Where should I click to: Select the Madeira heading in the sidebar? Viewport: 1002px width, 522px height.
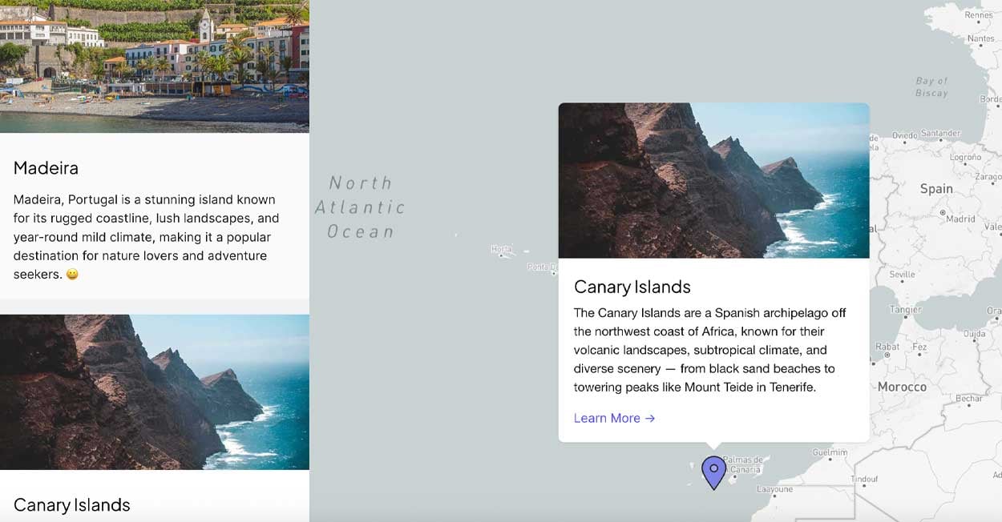coord(46,168)
